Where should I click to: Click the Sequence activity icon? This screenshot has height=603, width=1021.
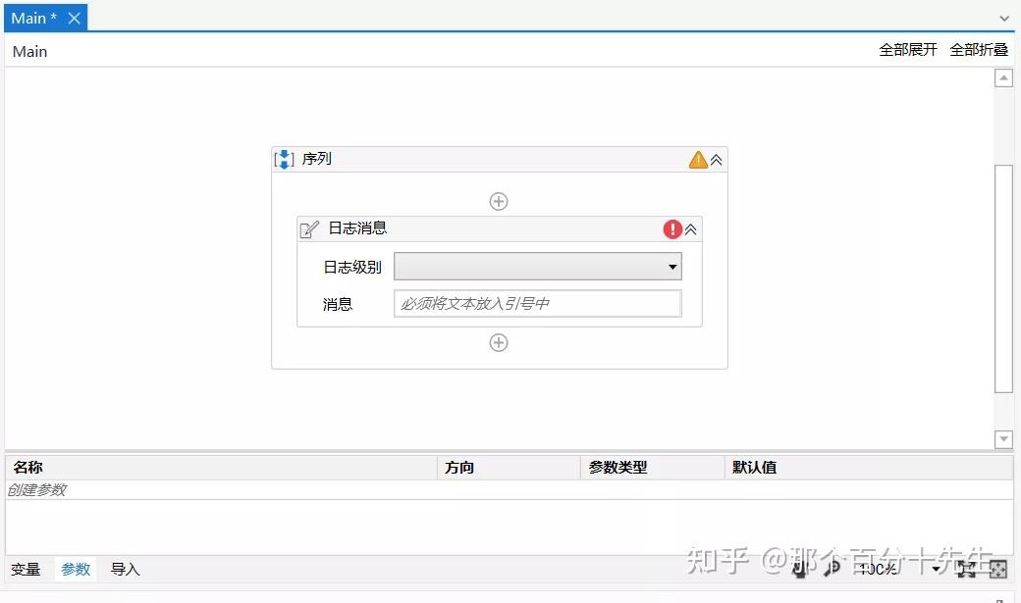coord(285,159)
